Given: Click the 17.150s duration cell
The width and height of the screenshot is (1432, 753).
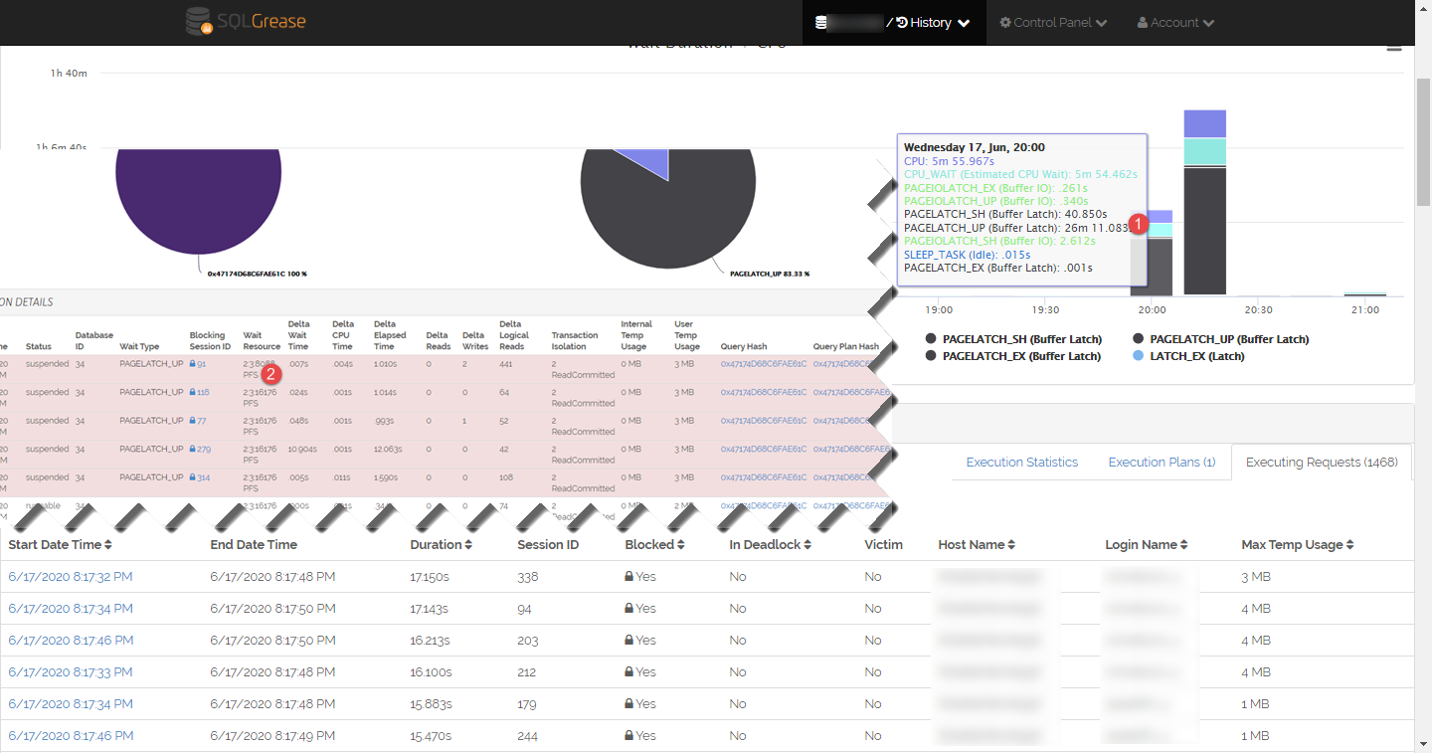Looking at the screenshot, I should 430,577.
